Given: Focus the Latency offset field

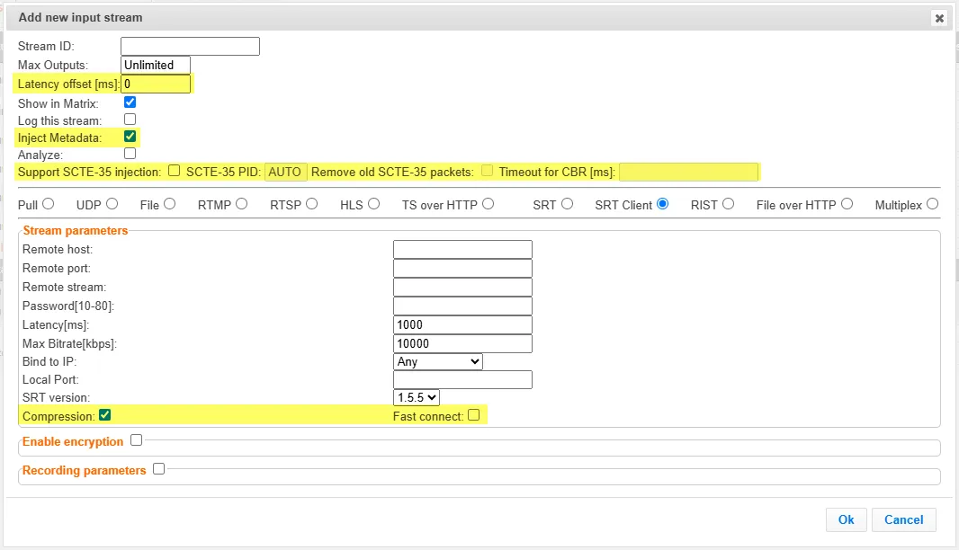Looking at the screenshot, I should click(x=156, y=84).
